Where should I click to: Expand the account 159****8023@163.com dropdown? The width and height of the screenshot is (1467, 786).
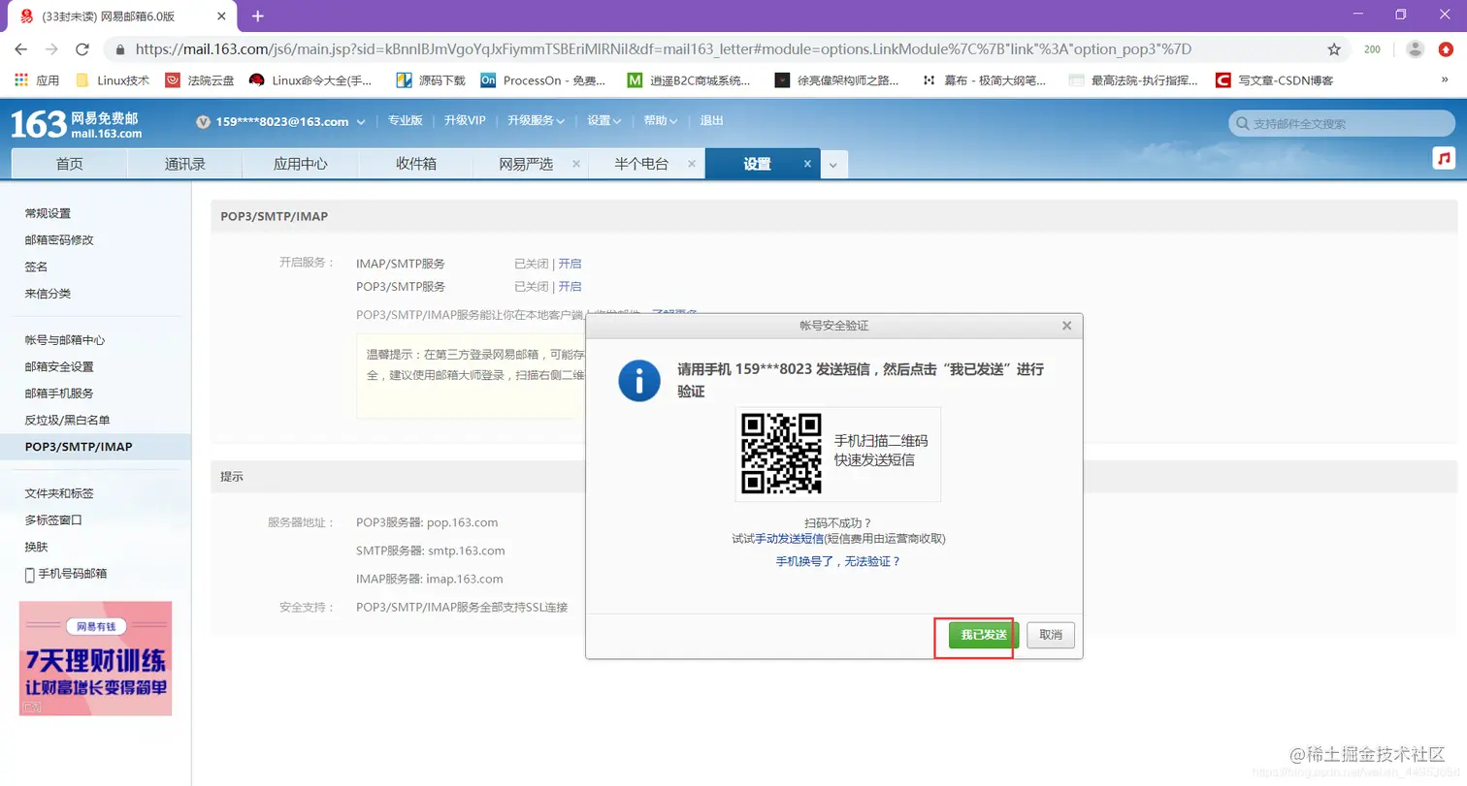tap(361, 121)
